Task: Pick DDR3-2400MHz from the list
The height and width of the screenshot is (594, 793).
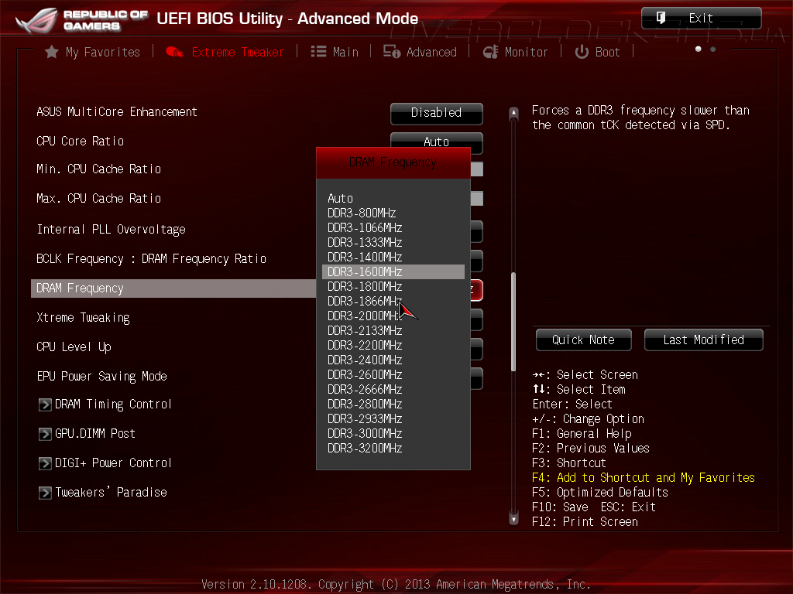Action: tap(393, 360)
